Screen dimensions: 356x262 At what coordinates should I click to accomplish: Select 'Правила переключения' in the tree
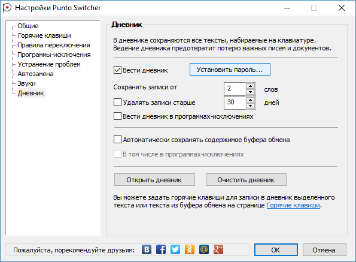[x=54, y=45]
